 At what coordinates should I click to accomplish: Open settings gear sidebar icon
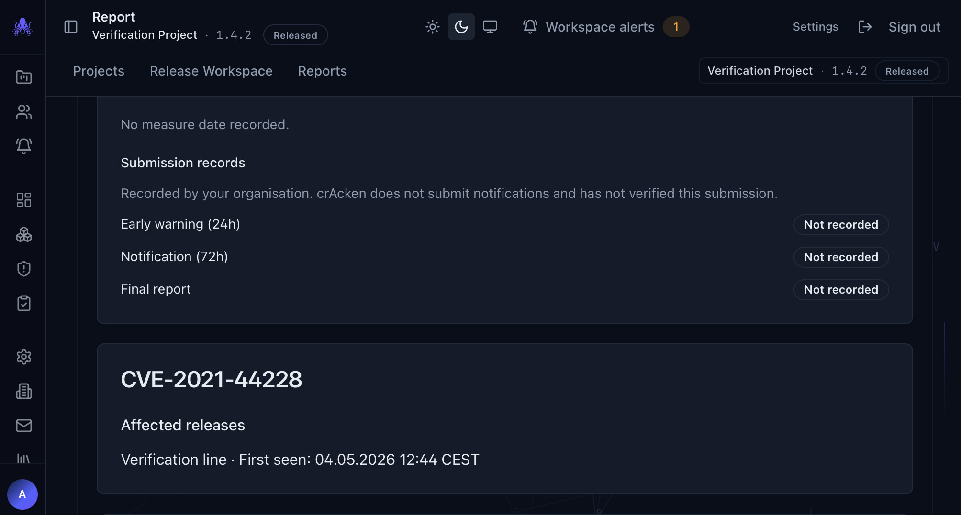[23, 357]
